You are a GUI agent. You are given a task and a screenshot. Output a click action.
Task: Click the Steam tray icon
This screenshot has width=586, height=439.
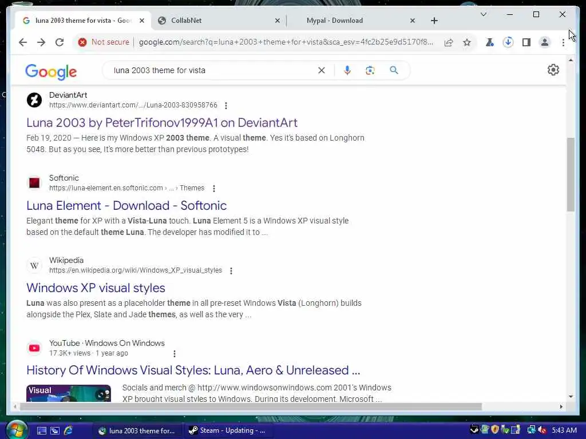pyautogui.click(x=474, y=430)
